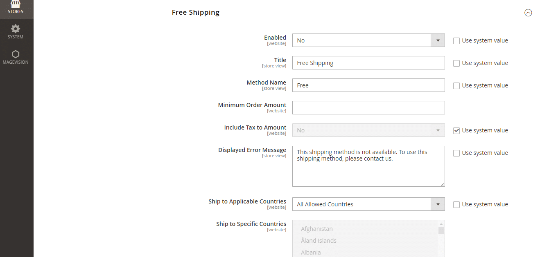This screenshot has width=549, height=257.
Task: Click the disabled Include Tax to Amount dropdown
Action: [x=368, y=130]
